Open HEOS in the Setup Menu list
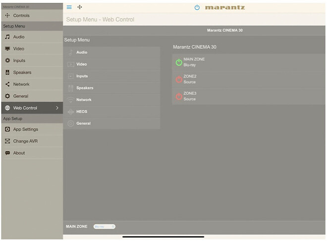The height and width of the screenshot is (241, 327). [111, 112]
